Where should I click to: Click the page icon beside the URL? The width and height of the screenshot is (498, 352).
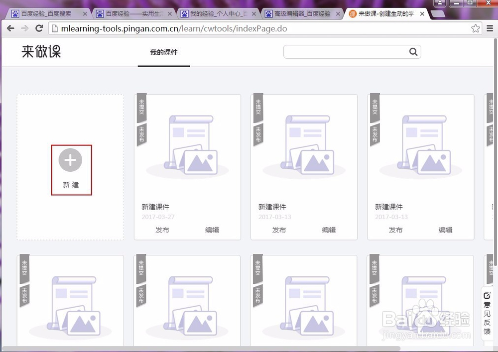(x=55, y=28)
